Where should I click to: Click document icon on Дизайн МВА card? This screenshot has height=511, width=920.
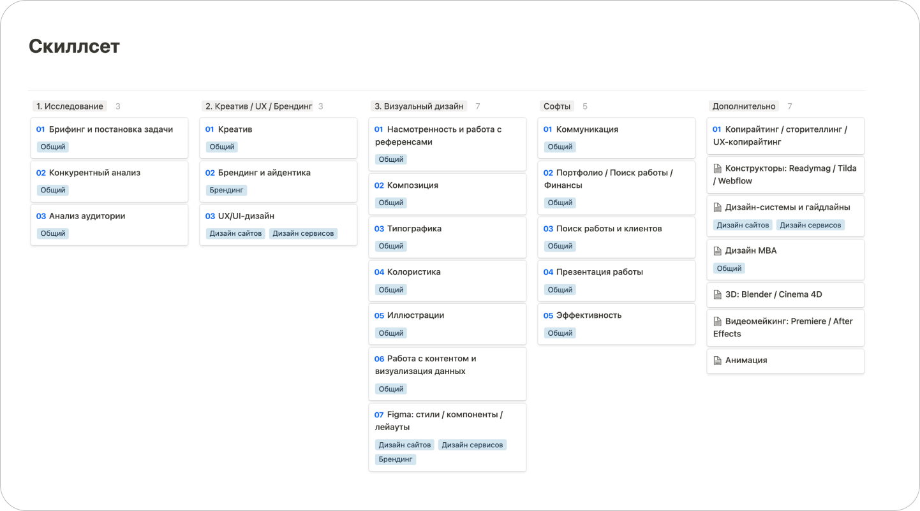pos(717,251)
